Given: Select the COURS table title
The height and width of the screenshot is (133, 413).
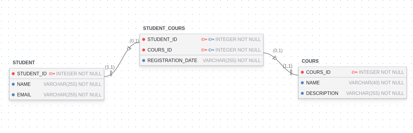Looking at the screenshot, I should pyautogui.click(x=310, y=61).
